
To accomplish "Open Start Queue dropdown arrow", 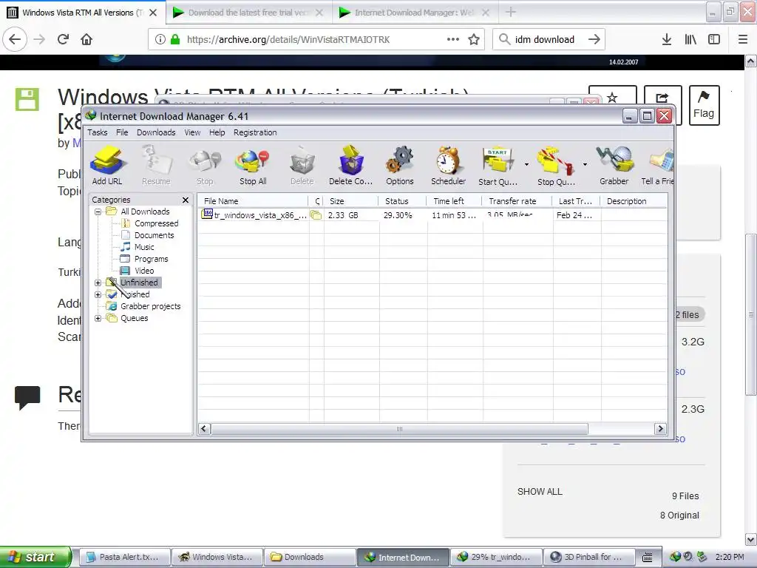I will coord(526,165).
